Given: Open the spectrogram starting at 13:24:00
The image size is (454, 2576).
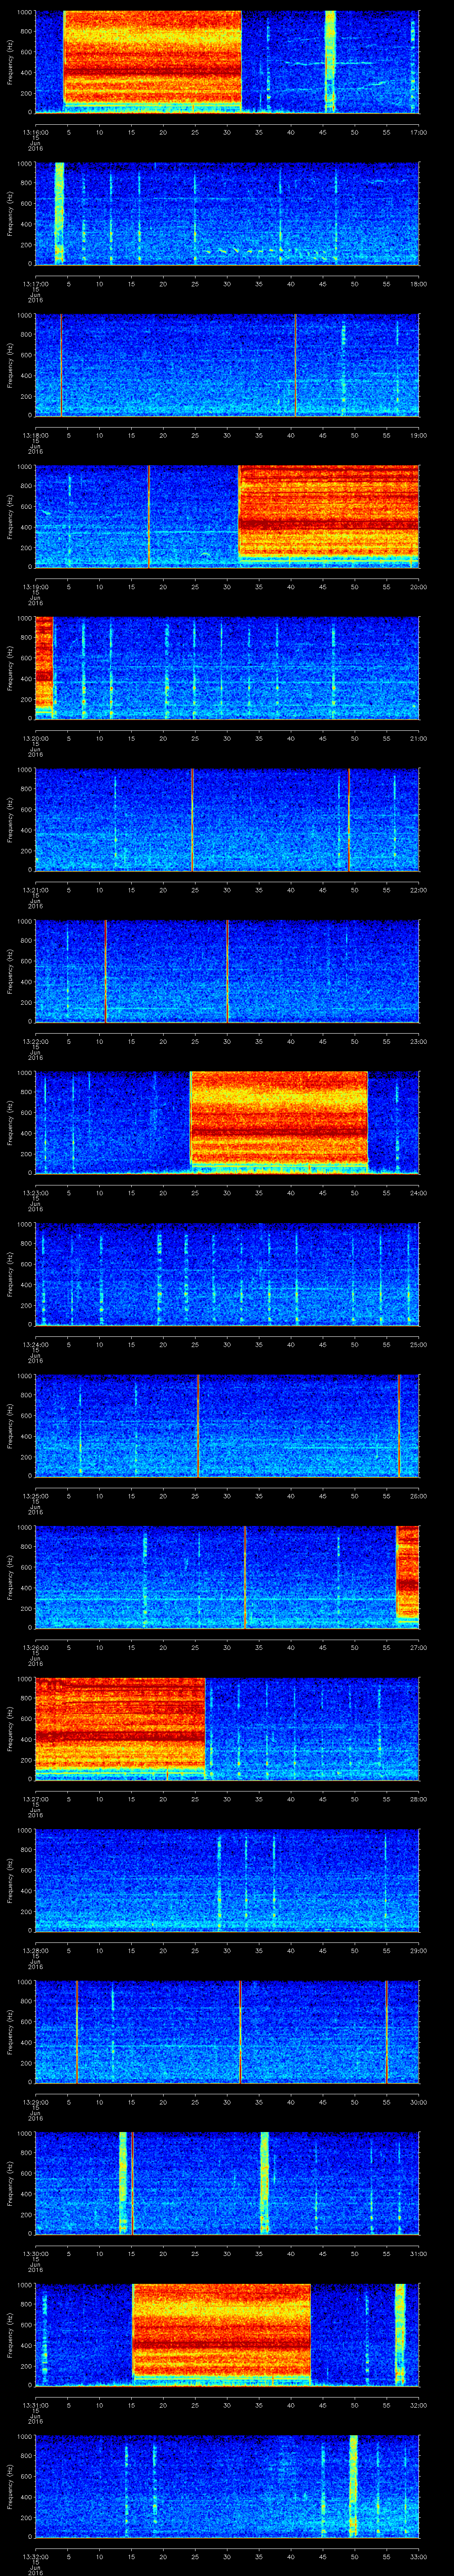Looking at the screenshot, I should click(227, 1274).
